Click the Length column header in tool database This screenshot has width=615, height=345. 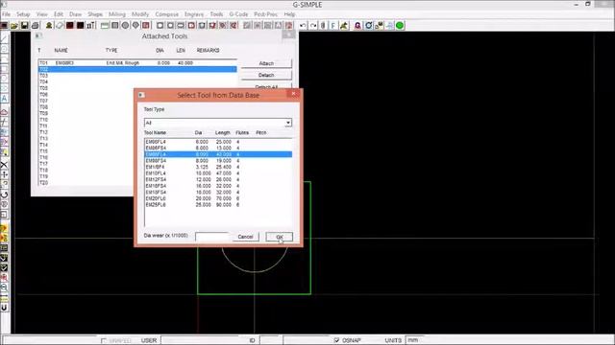(x=223, y=132)
